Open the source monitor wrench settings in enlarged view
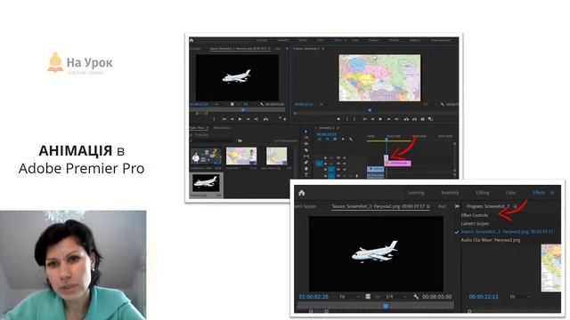Viewport: 570px width, 320px height. click(416, 296)
